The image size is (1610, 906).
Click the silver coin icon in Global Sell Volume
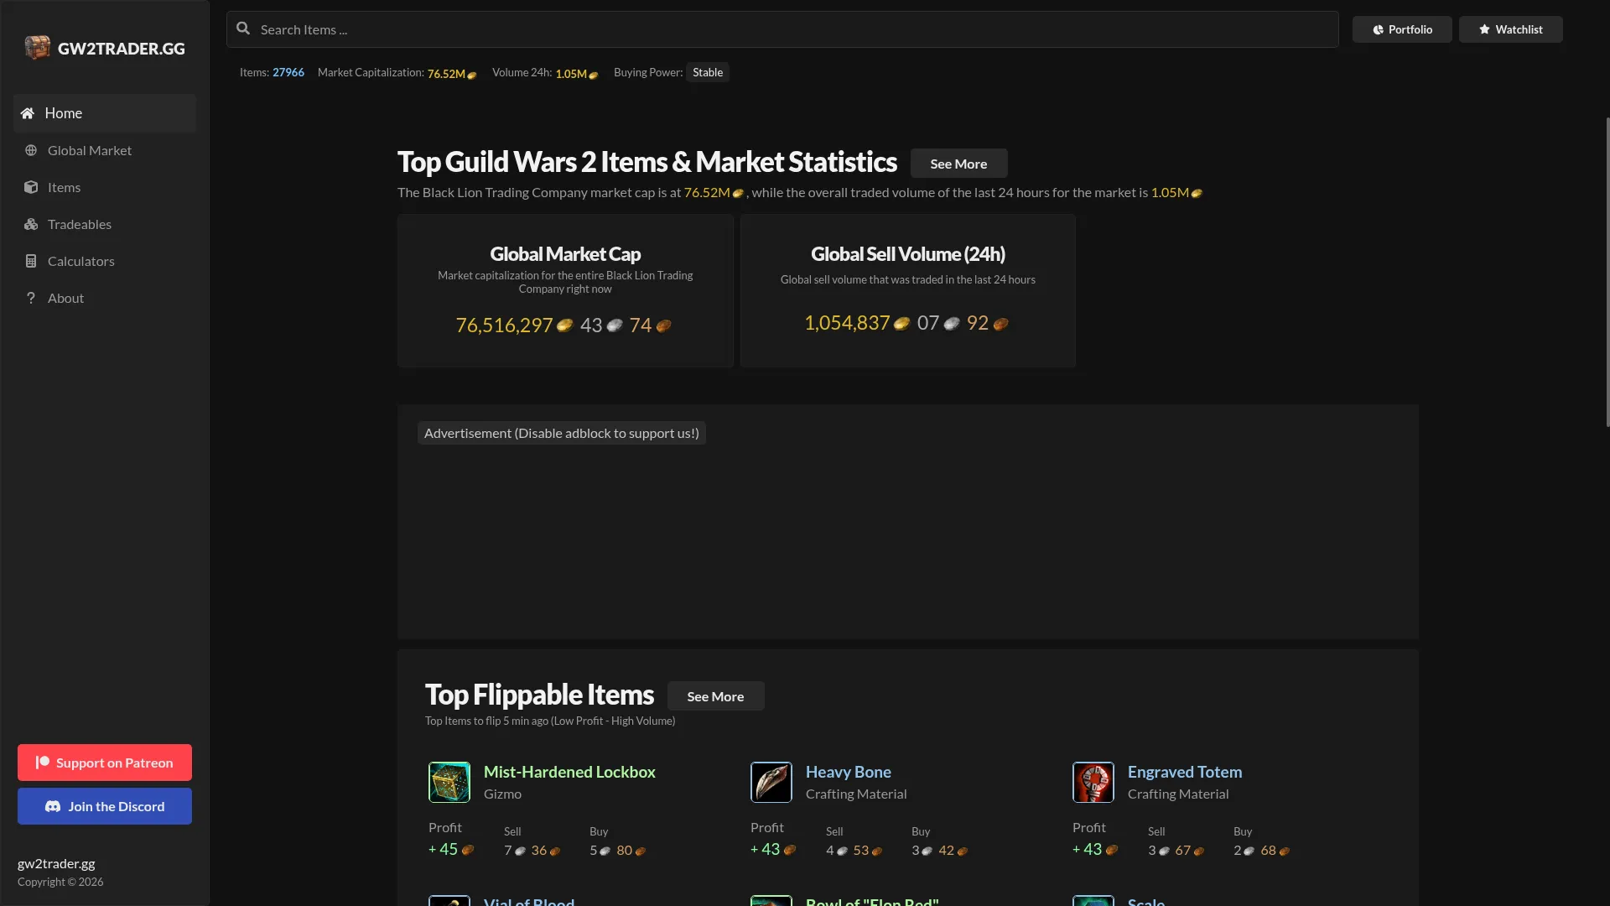click(x=951, y=323)
